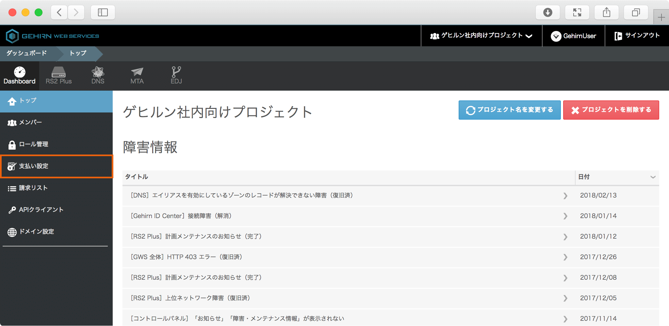Toggle the Safari sidebar button
This screenshot has height=326, width=669.
pos(103,12)
